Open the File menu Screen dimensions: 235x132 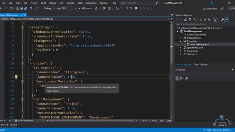[3, 3]
